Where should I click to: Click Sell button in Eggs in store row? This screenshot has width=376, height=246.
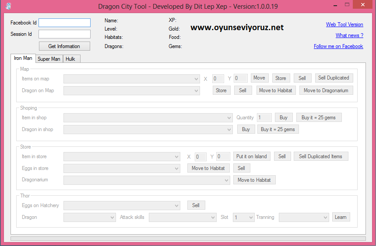pyautogui.click(x=242, y=168)
